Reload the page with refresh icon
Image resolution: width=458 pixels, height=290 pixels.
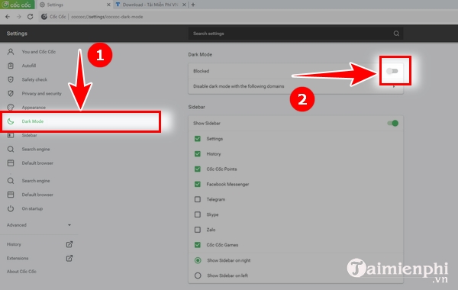(x=30, y=17)
